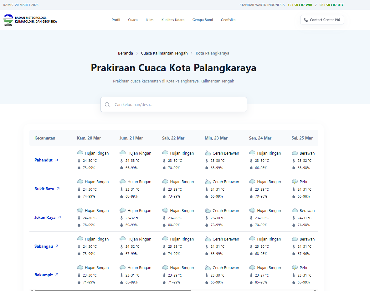Expand the Kualitas Udara menu
The height and width of the screenshot is (291, 370).
(173, 20)
